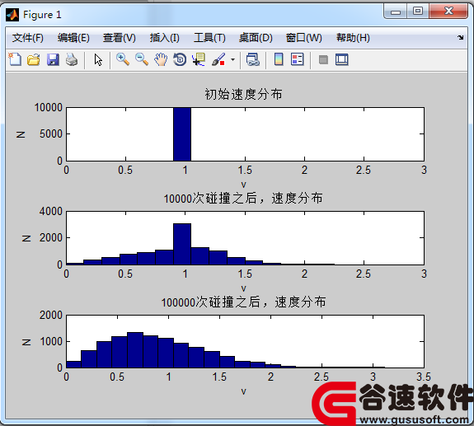Click the tallest bar in middle histogram
Image resolution: width=474 pixels, height=426 pixels.
[182, 244]
